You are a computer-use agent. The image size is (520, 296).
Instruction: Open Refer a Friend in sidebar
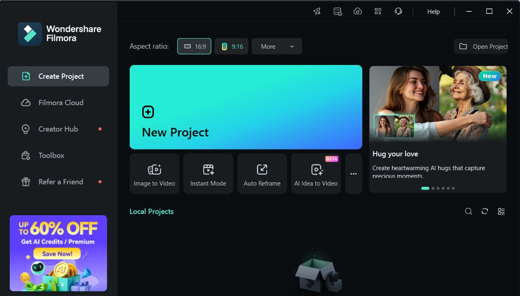pyautogui.click(x=58, y=182)
